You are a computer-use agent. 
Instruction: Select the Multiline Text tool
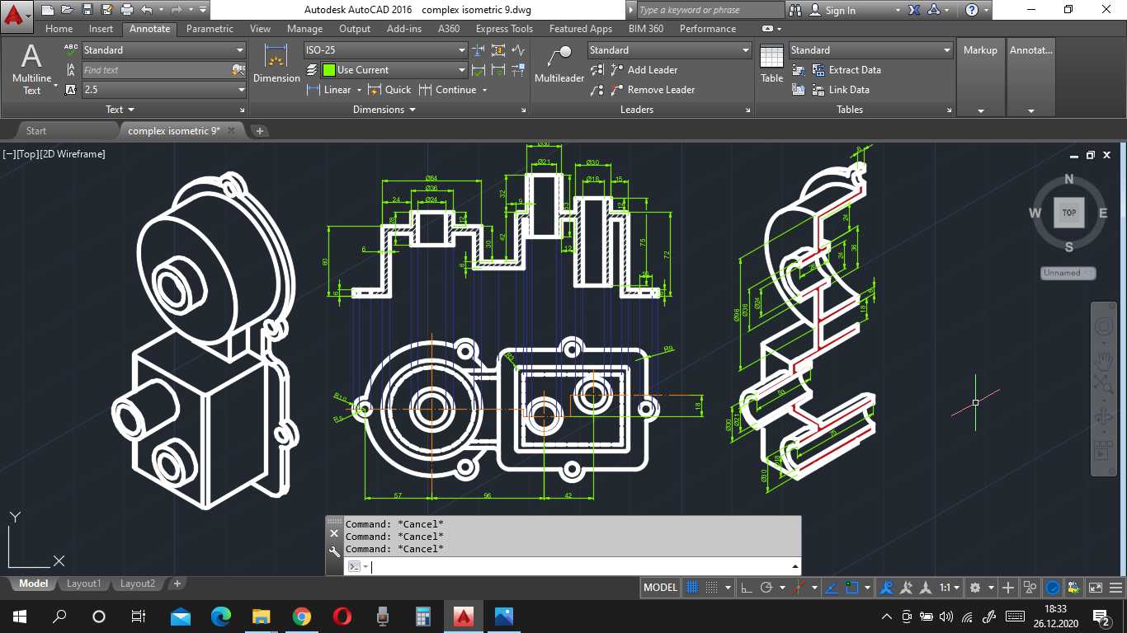[x=31, y=69]
